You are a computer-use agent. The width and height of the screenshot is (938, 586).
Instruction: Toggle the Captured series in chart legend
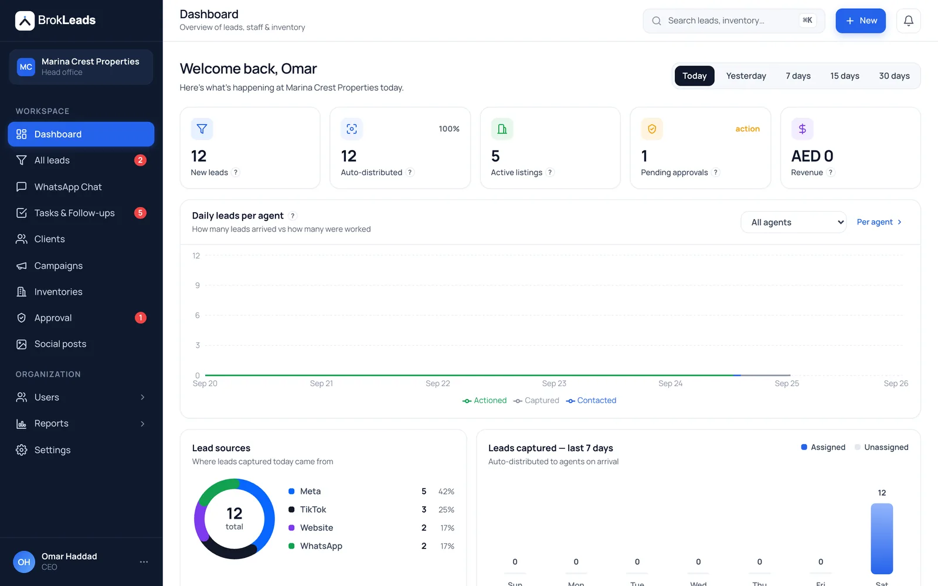(x=536, y=400)
